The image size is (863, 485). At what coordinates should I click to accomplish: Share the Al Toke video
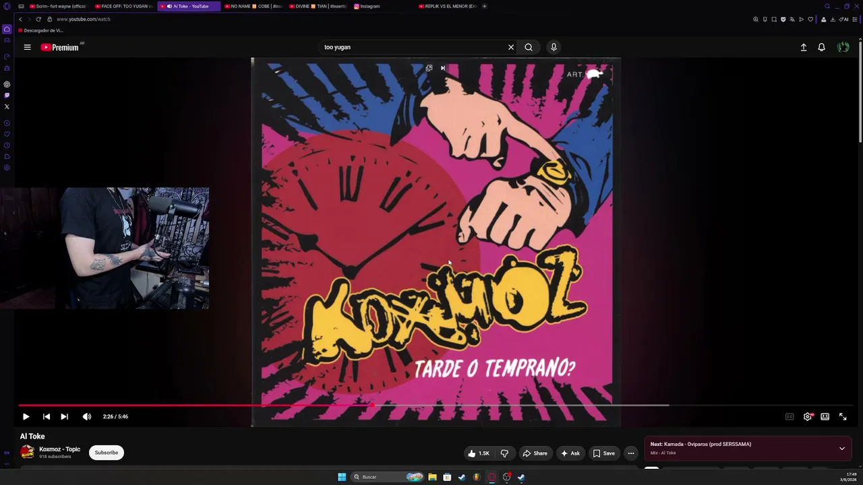[x=535, y=453]
